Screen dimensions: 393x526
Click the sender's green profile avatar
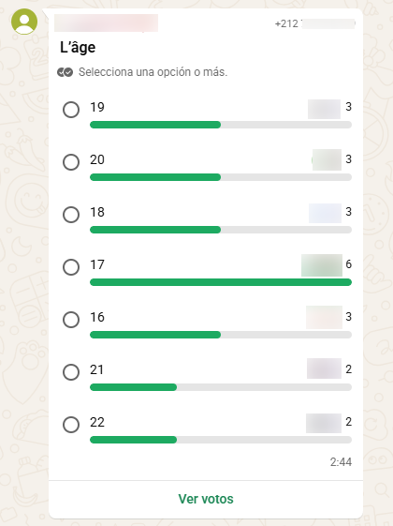(x=24, y=22)
